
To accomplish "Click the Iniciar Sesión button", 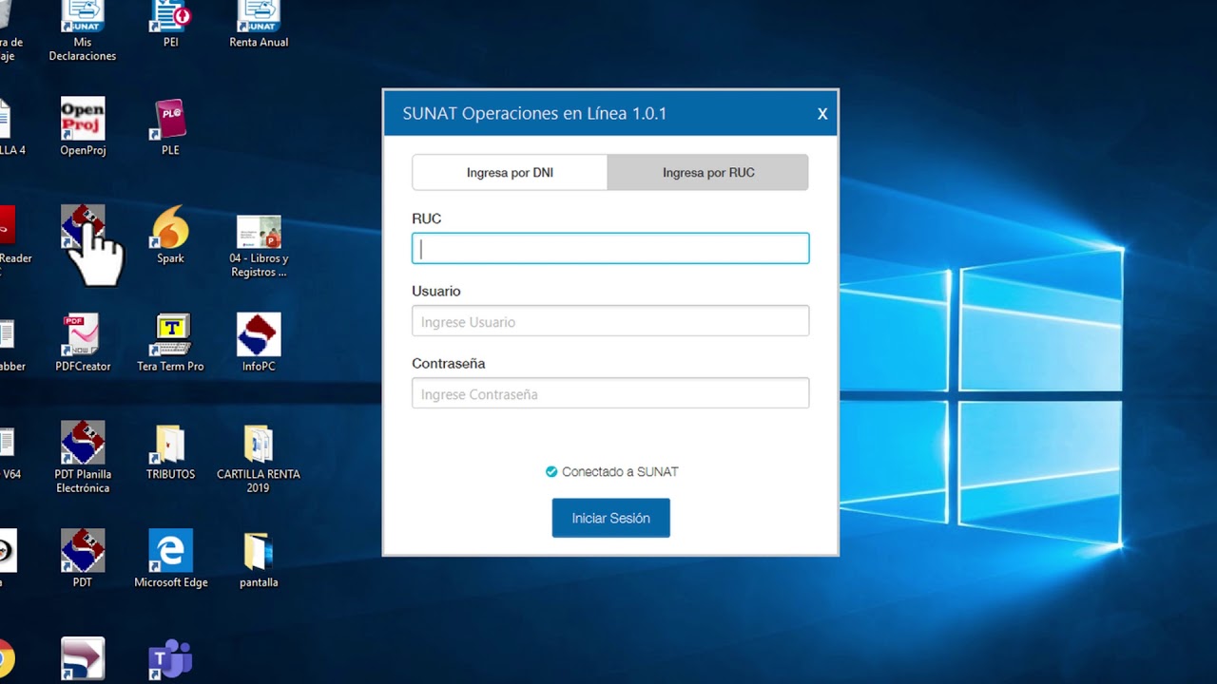I will pyautogui.click(x=611, y=518).
